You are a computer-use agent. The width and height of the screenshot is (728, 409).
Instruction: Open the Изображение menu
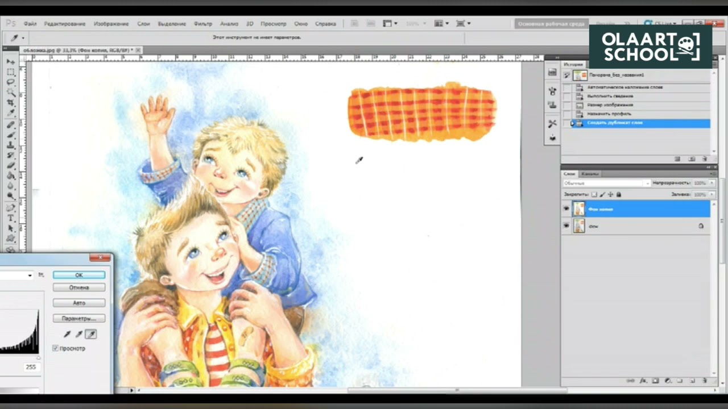point(111,24)
